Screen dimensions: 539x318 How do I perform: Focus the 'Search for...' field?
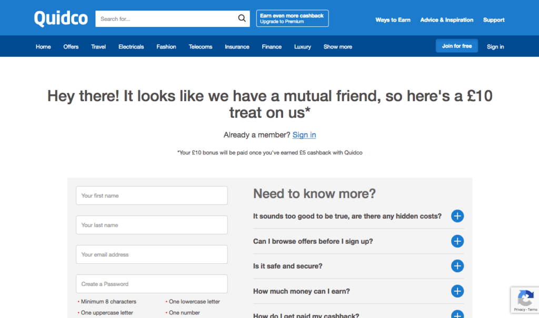pos(167,18)
